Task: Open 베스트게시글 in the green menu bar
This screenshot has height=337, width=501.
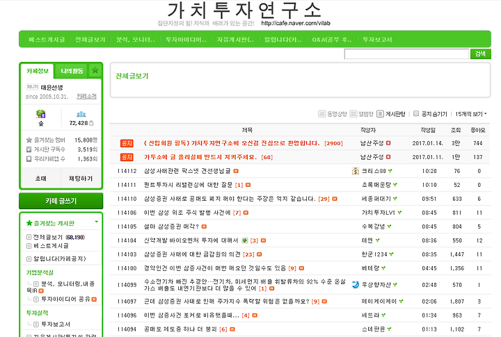Action: 47,40
